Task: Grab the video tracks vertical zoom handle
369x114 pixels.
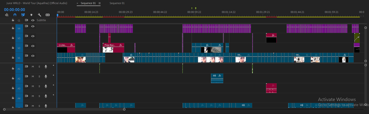Action: point(365,28)
